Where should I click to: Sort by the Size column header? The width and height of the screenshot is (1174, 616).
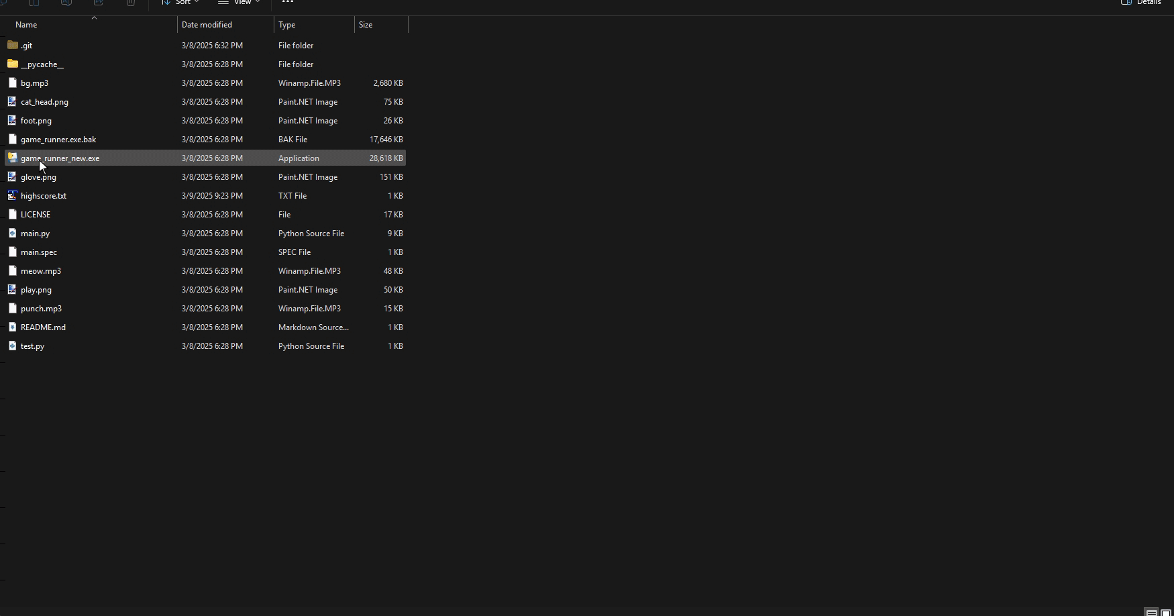pyautogui.click(x=366, y=25)
